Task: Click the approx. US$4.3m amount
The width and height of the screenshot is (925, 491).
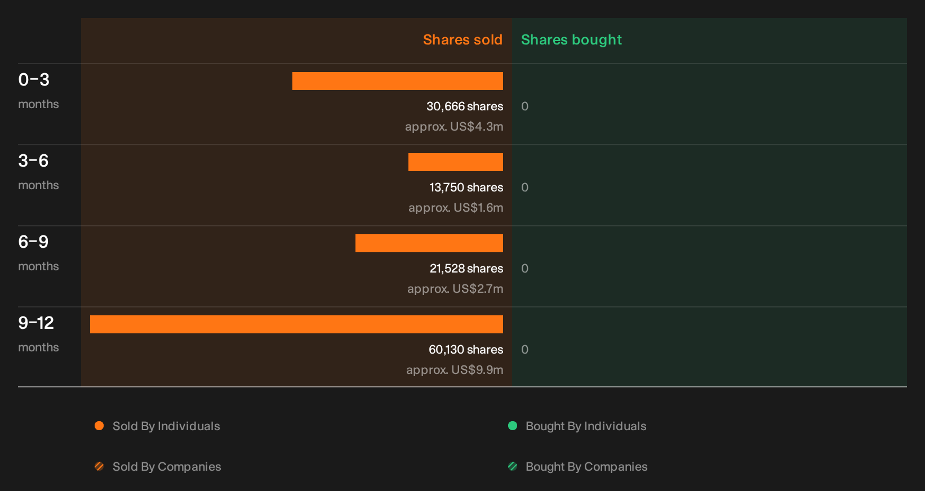Action: point(454,127)
